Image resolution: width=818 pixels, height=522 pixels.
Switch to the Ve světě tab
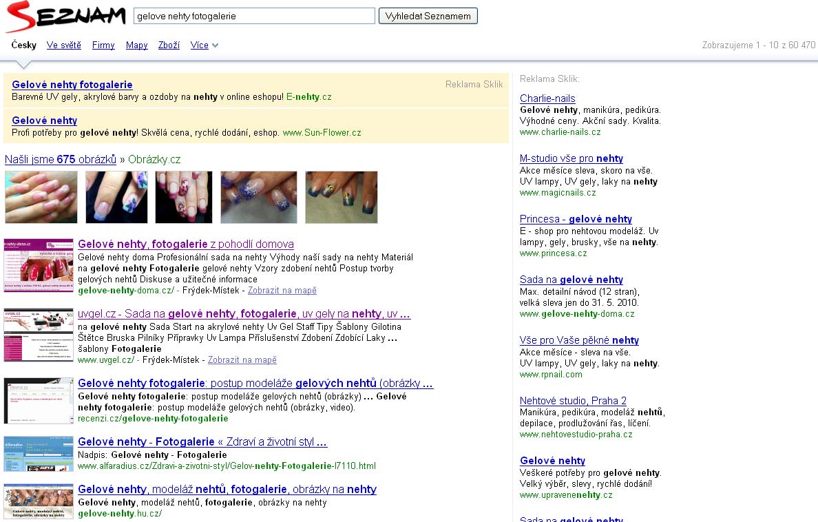[x=63, y=45]
